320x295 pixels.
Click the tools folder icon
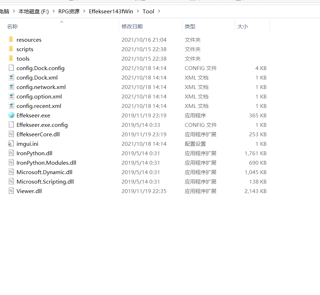coord(11,59)
